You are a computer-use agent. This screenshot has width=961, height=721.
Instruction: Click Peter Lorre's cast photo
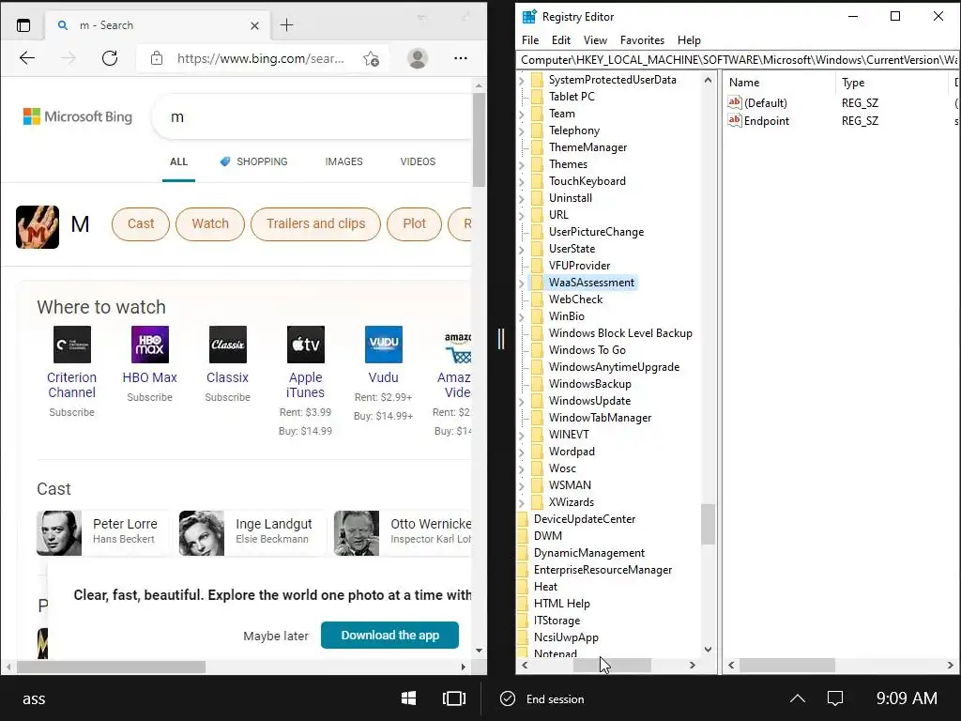point(59,533)
